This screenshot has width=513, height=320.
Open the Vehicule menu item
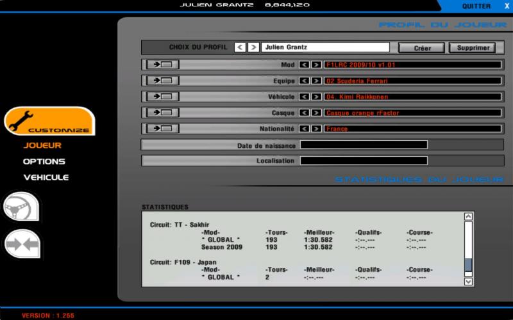(x=46, y=177)
